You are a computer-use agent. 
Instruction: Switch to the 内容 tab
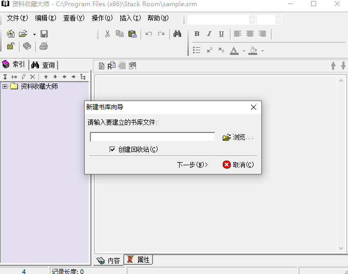click(108, 261)
